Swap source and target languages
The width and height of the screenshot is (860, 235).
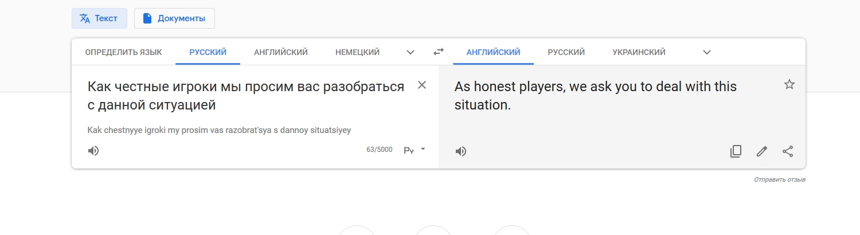(439, 52)
